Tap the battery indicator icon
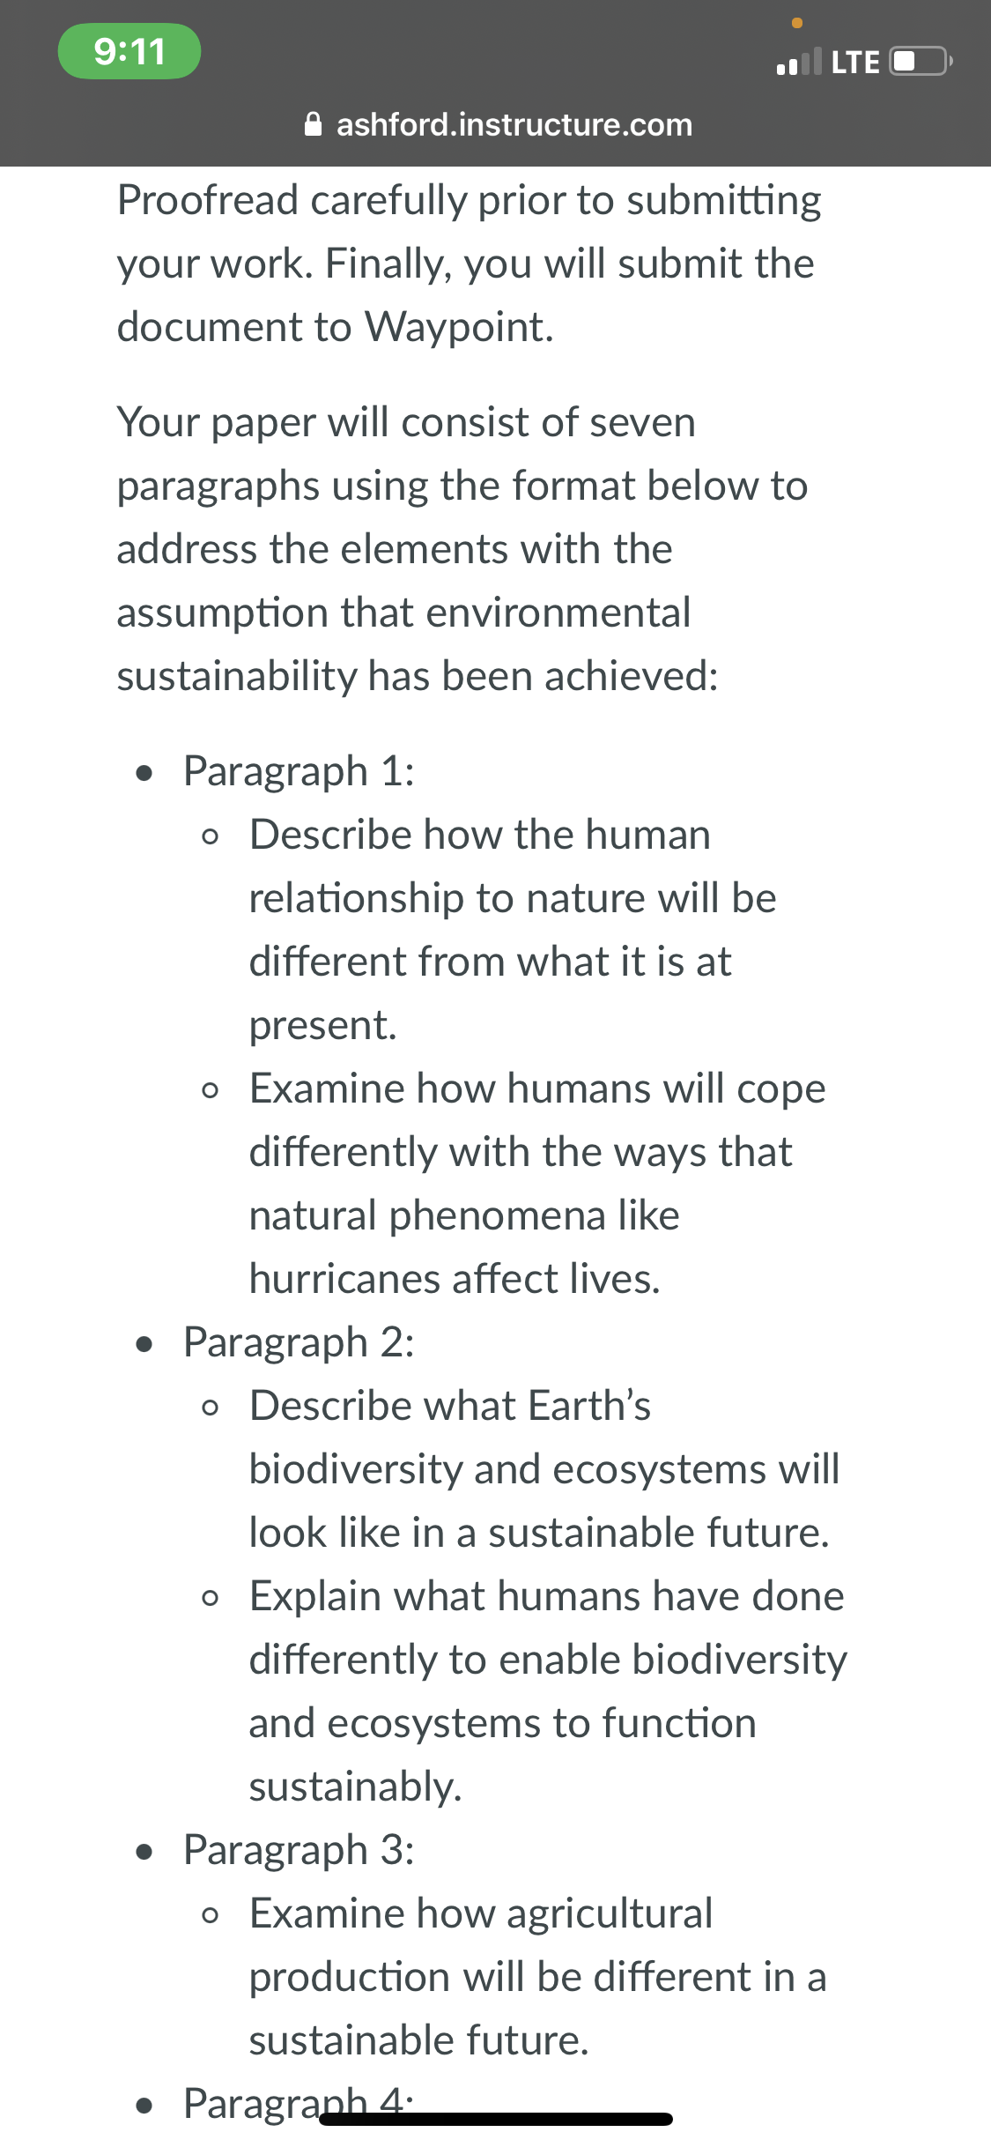This screenshot has width=991, height=2147. [921, 62]
